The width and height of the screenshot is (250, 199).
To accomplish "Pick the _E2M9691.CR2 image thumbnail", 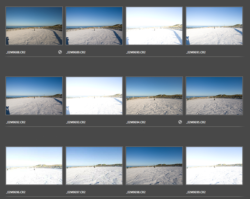I will click(x=214, y=26).
